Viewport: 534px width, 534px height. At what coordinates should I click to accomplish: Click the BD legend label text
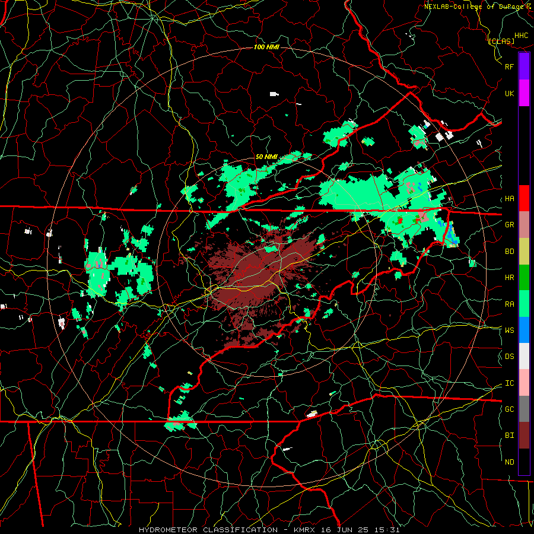(x=509, y=252)
